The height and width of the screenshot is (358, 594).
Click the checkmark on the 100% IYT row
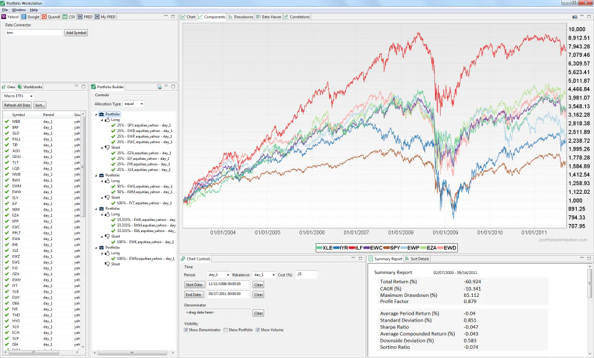point(113,203)
